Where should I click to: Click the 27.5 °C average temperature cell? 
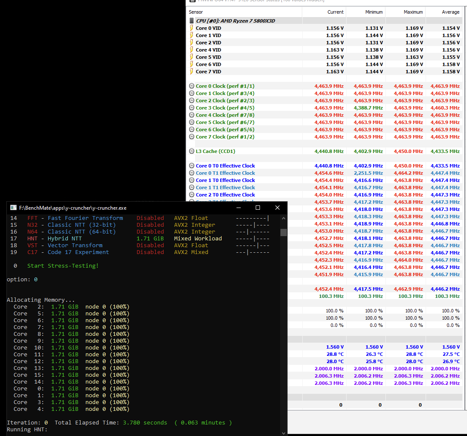451,354
